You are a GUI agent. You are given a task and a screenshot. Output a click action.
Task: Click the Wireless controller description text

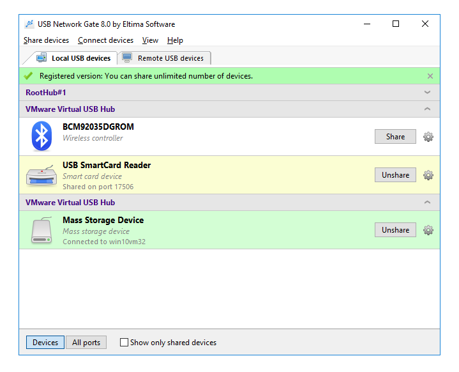pos(93,138)
